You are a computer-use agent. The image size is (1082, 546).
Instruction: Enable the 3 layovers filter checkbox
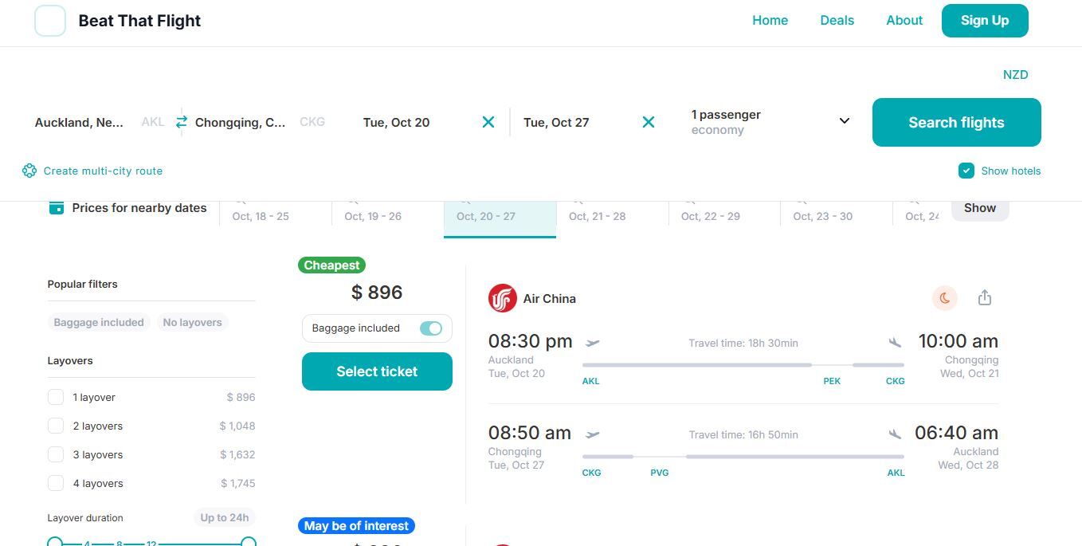(56, 454)
